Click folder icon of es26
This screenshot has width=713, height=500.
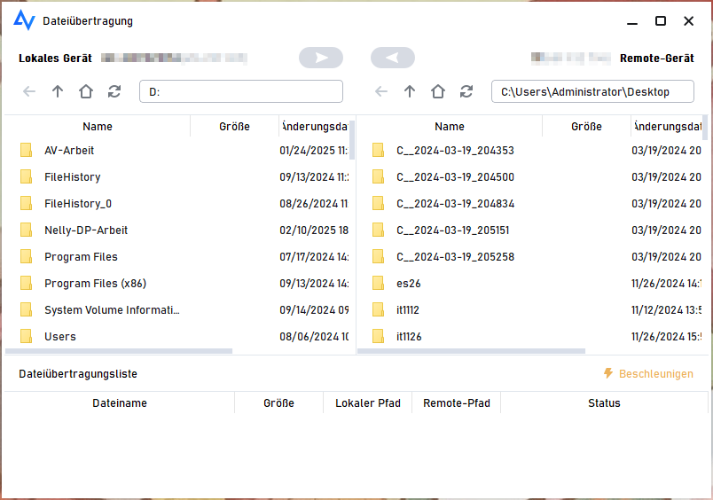tap(378, 283)
